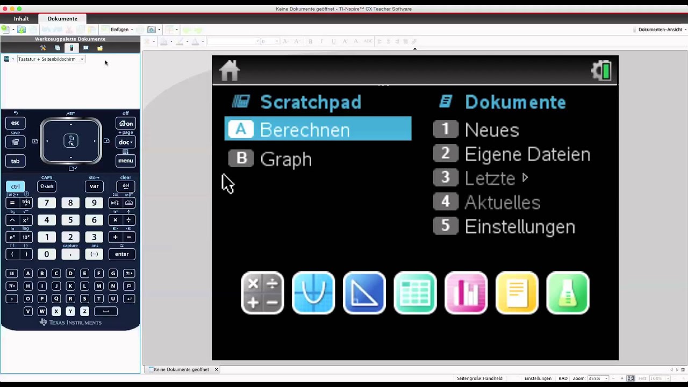Image resolution: width=688 pixels, height=387 pixels.
Task: Click the RAD angle mode indicator
Action: [563, 378]
